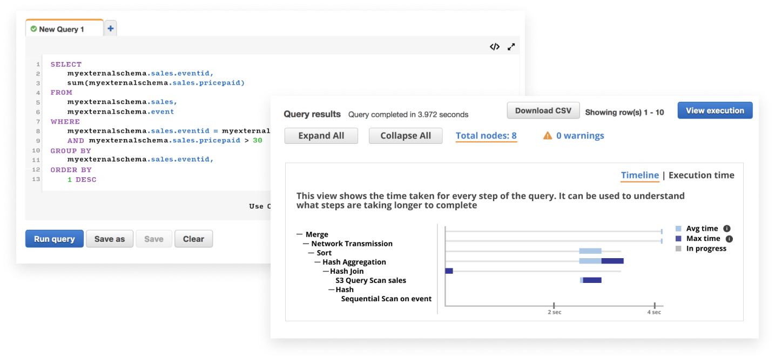775x360 pixels.
Task: Add a new query tab with plus
Action: point(110,29)
